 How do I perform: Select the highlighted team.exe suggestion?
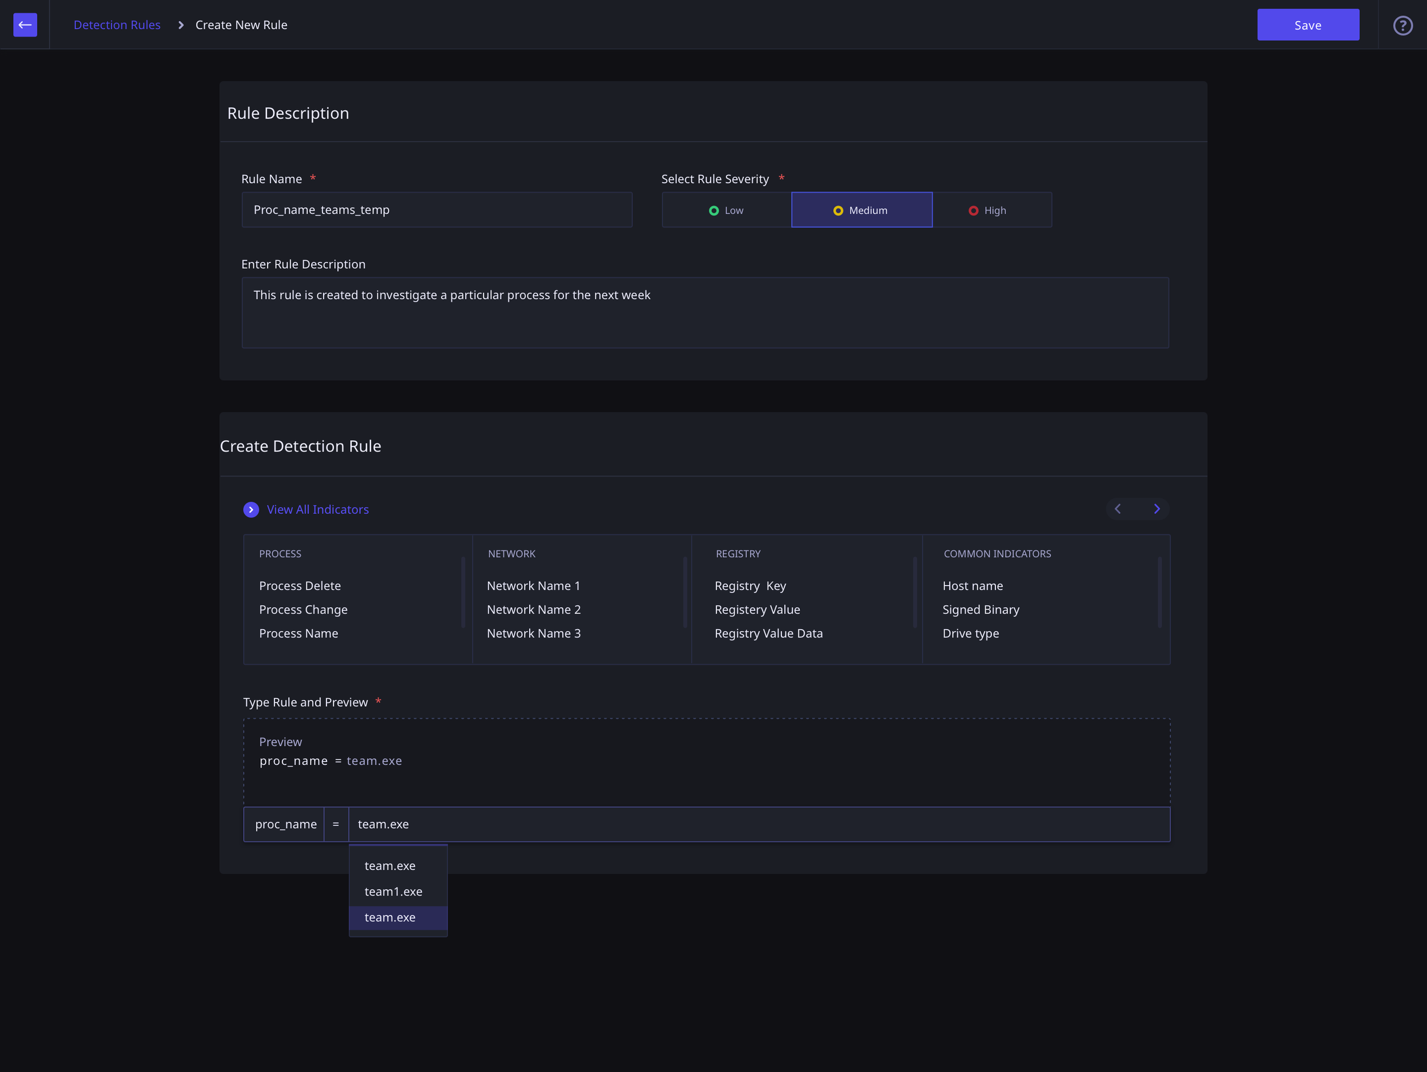coord(390,917)
